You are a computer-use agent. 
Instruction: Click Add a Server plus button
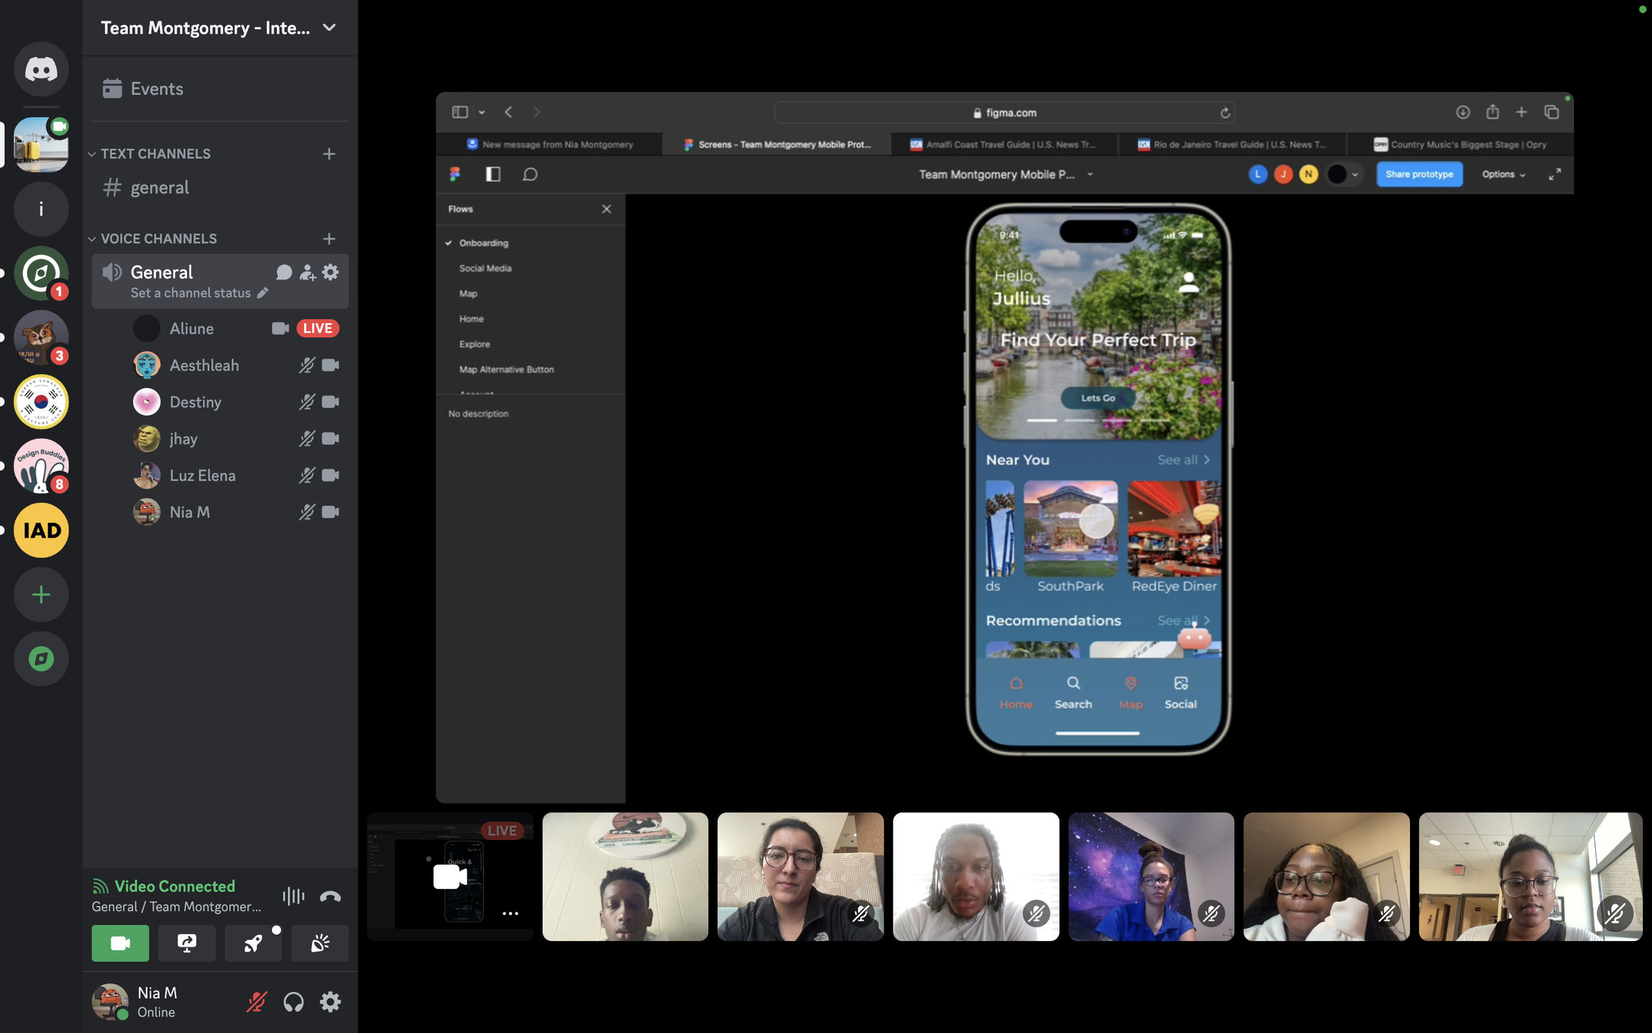[x=41, y=594]
